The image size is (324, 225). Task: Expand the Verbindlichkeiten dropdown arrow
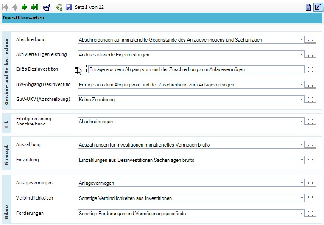click(x=302, y=198)
